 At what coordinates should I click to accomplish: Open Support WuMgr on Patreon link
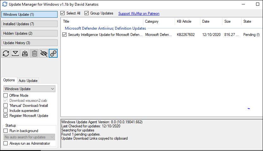pyautogui.click(x=139, y=14)
